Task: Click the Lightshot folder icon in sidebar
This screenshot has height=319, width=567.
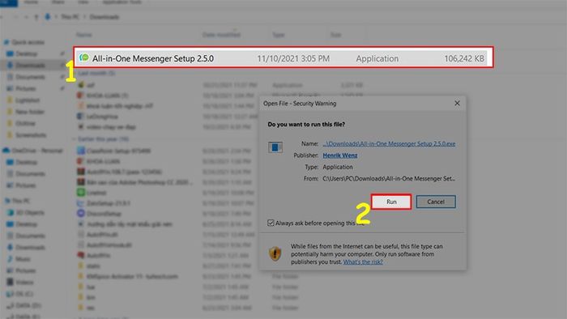Action: (10, 100)
